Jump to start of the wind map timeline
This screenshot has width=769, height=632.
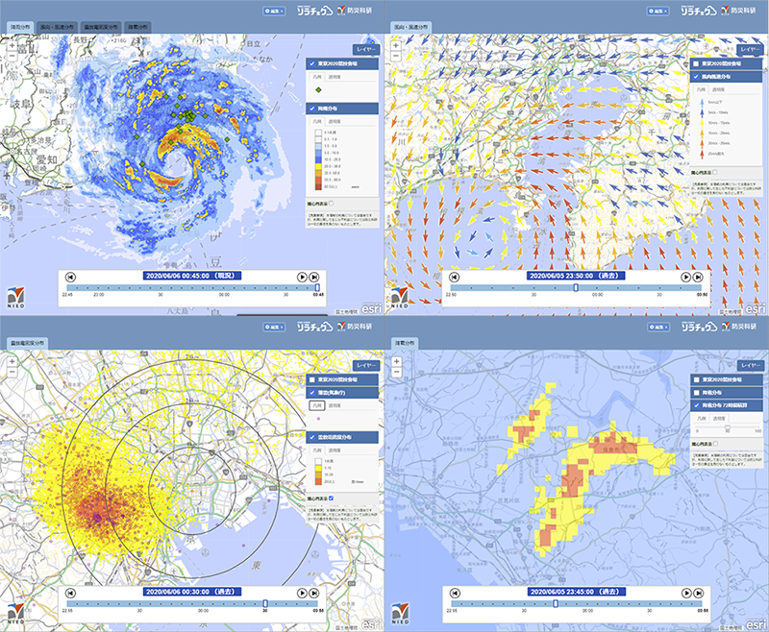click(456, 276)
